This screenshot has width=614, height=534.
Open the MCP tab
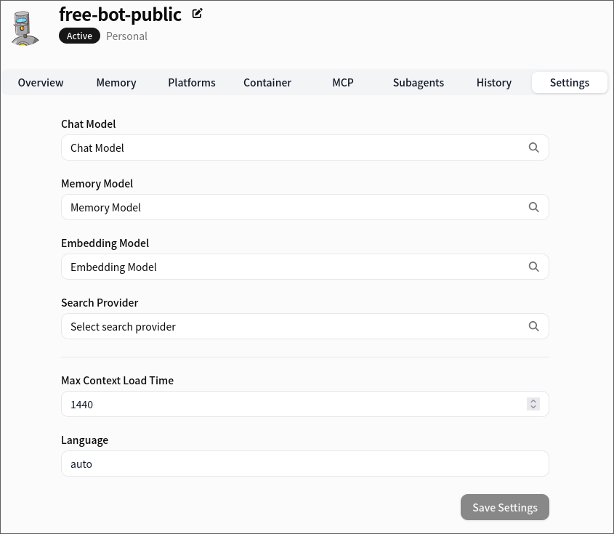[x=343, y=83]
